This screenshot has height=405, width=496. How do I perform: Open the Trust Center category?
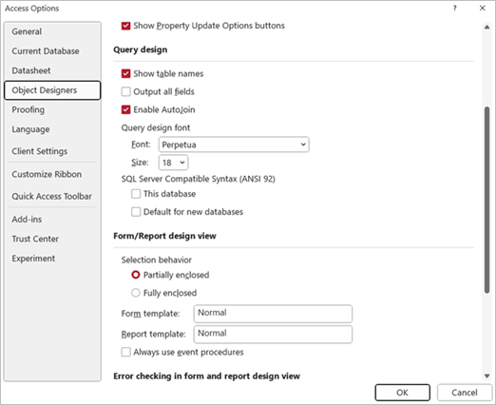[x=35, y=239]
